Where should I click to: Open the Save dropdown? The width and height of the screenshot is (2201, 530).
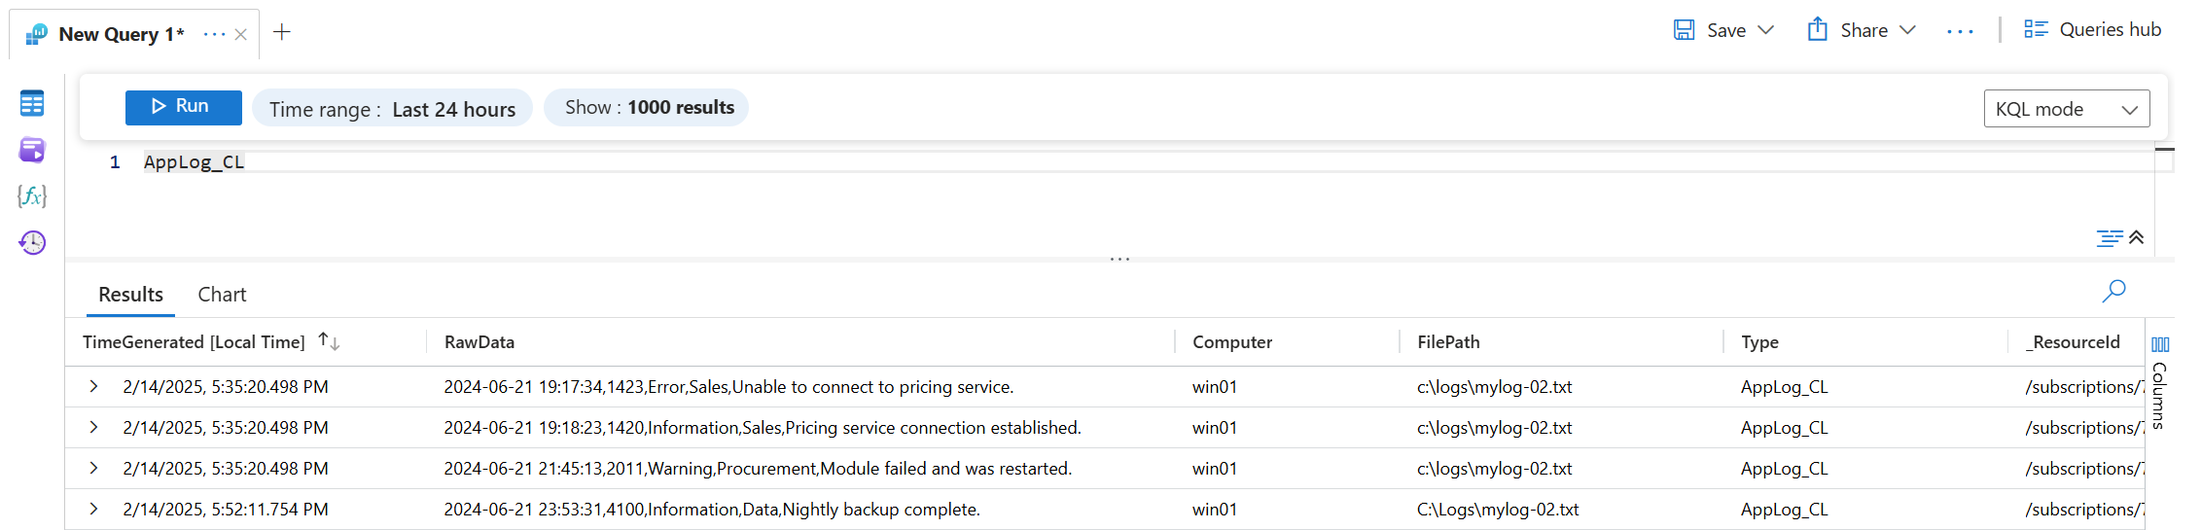point(1766,30)
